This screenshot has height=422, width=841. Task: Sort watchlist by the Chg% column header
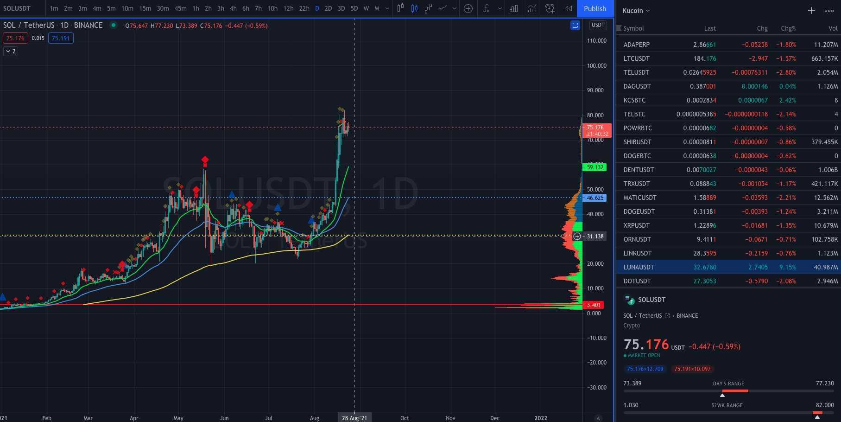point(788,28)
